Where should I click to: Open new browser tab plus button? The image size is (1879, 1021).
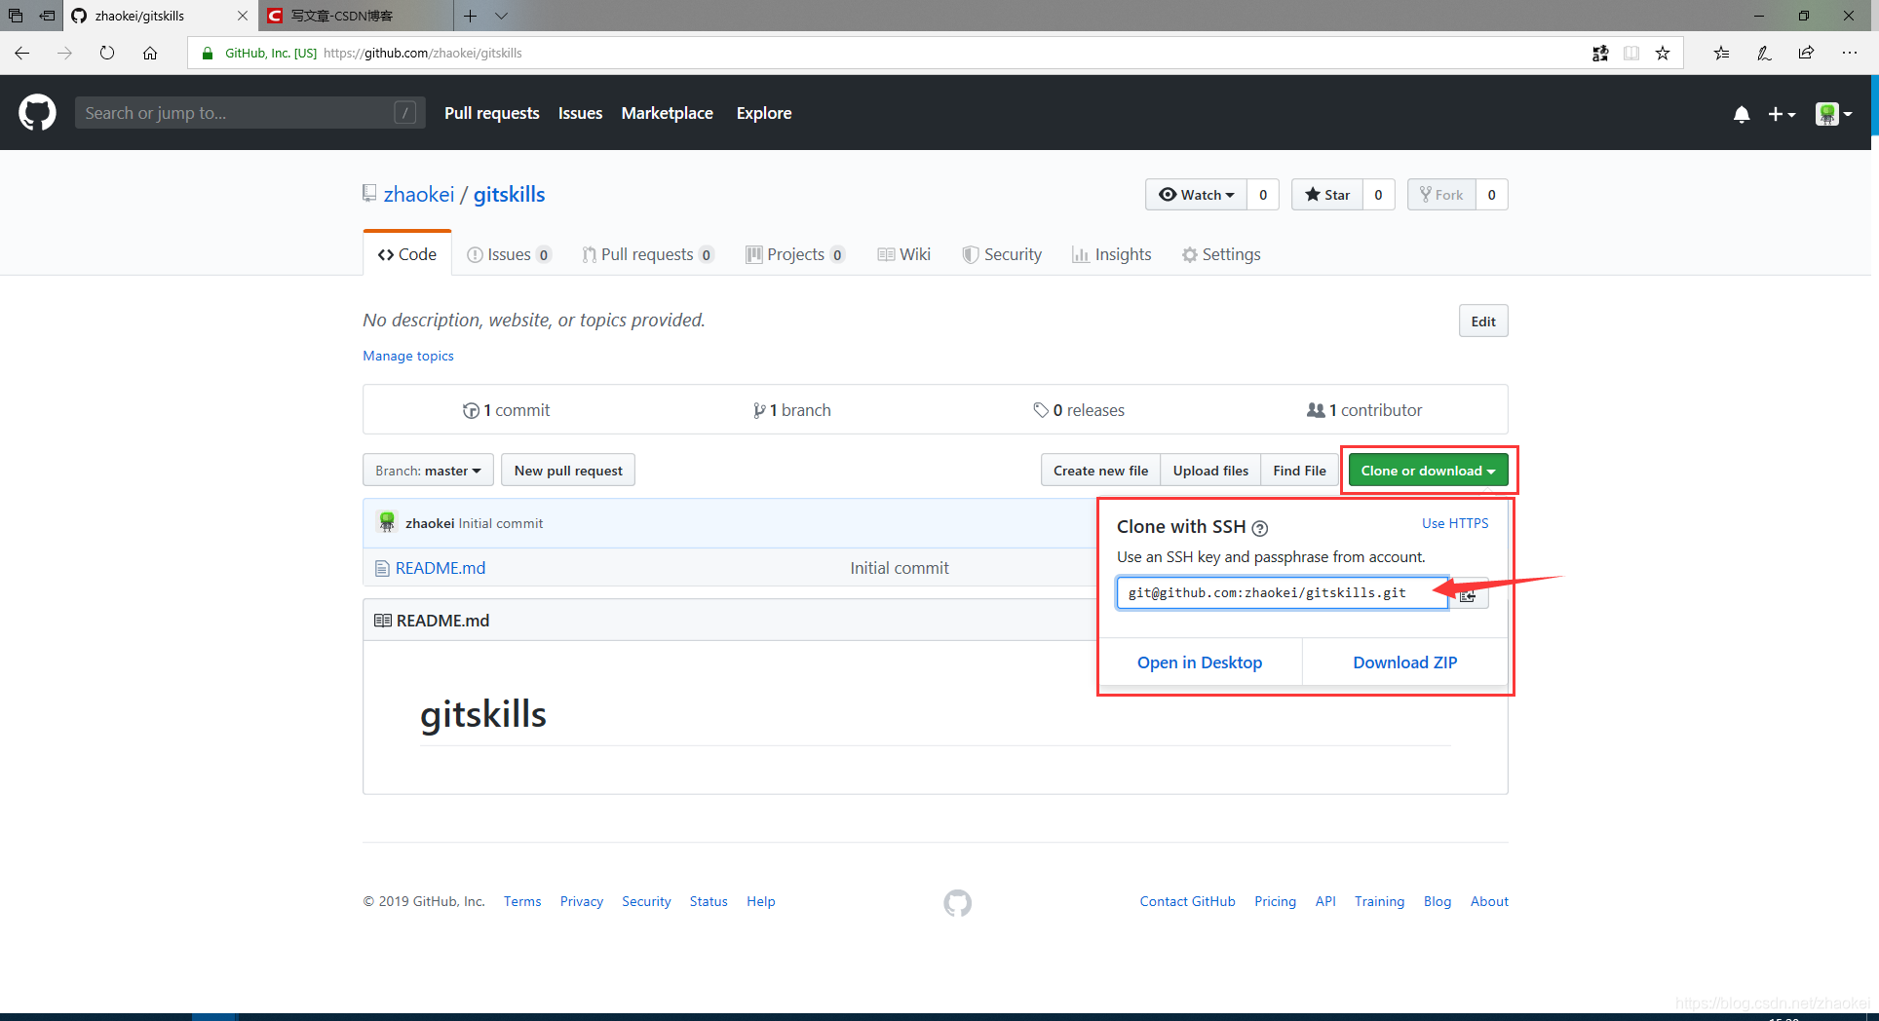click(x=471, y=16)
